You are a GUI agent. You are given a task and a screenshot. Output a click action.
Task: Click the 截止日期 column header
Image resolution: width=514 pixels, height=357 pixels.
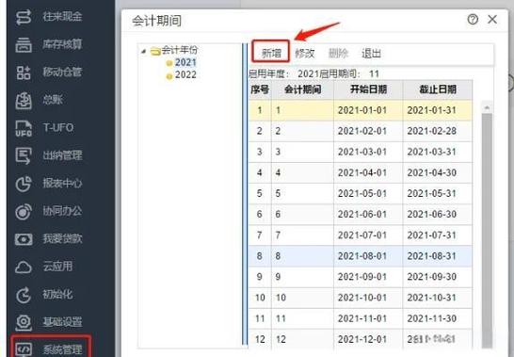pos(438,89)
